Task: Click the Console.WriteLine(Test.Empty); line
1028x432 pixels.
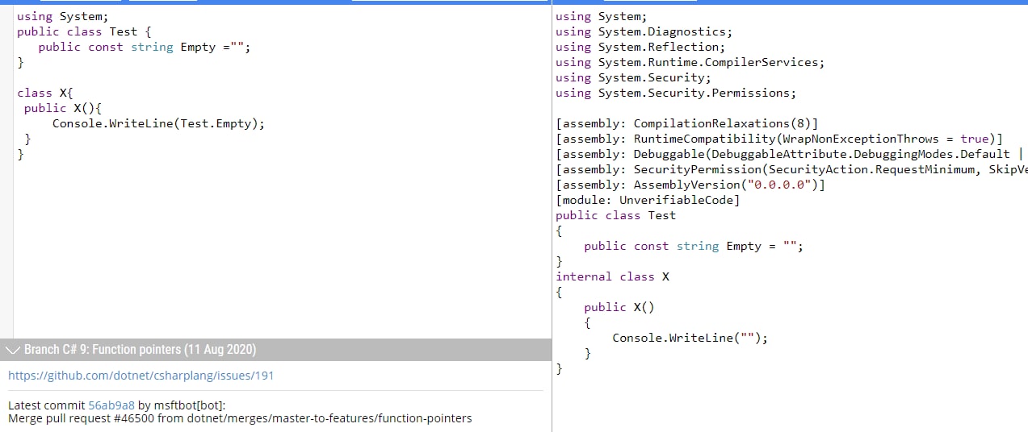Action: tap(158, 123)
